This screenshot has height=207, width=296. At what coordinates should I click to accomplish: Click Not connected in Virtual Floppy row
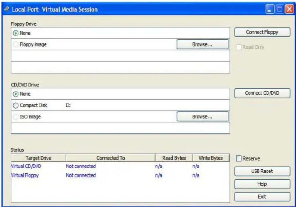81,175
